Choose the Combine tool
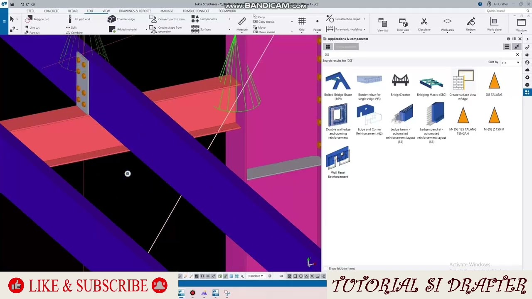The width and height of the screenshot is (532, 299). point(74,32)
